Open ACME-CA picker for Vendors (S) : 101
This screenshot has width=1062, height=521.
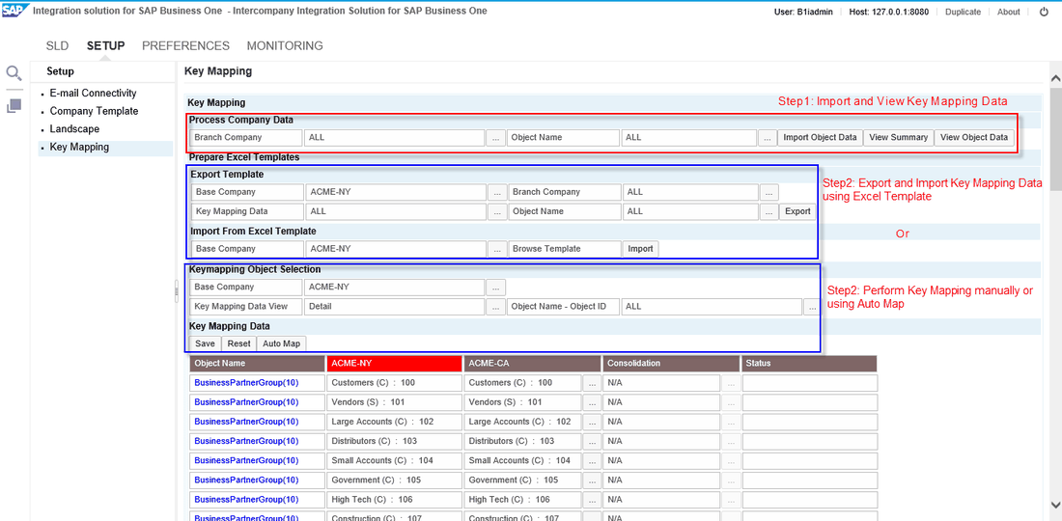592,402
